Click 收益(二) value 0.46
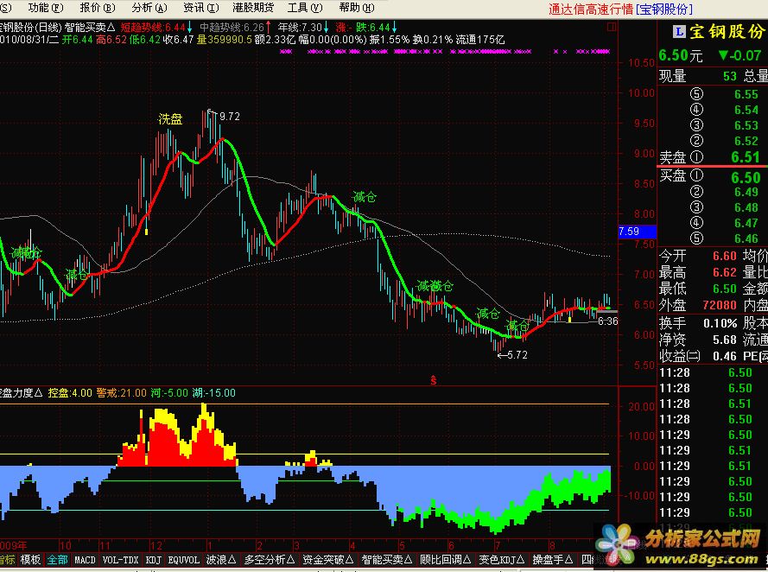The width and height of the screenshot is (768, 572). [x=725, y=356]
